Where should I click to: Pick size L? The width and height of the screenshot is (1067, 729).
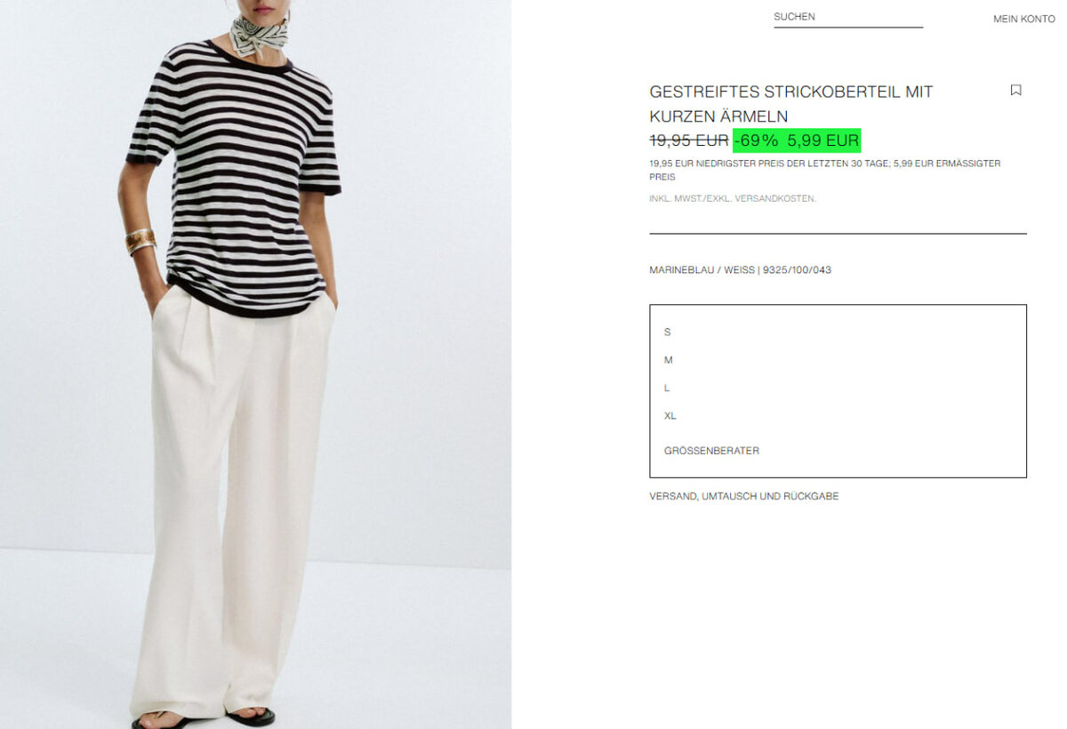[667, 388]
